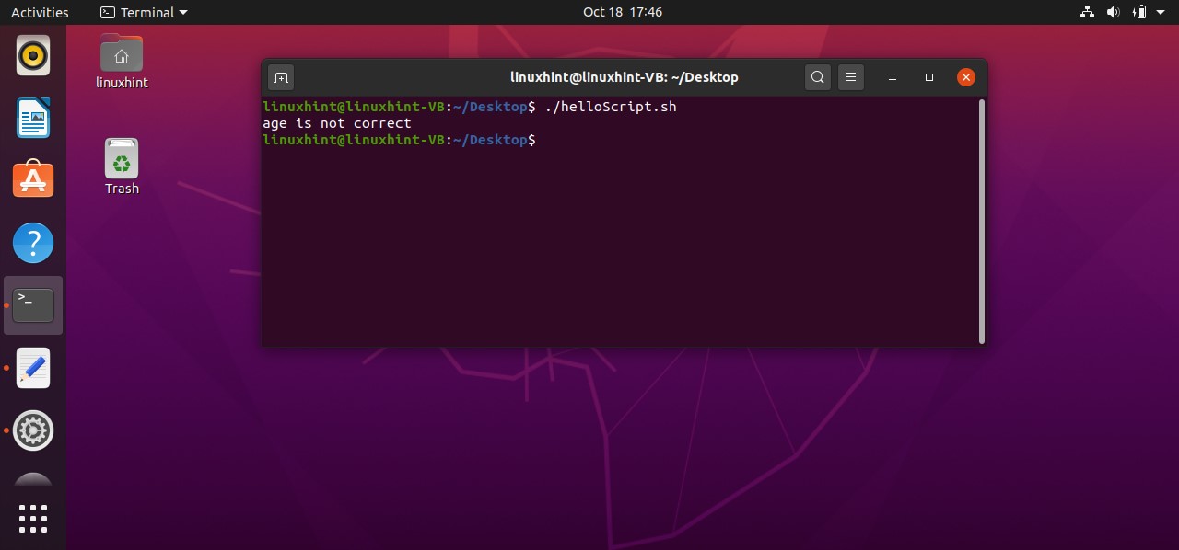The image size is (1179, 550).
Task: Minimize the terminal window
Action: click(893, 77)
